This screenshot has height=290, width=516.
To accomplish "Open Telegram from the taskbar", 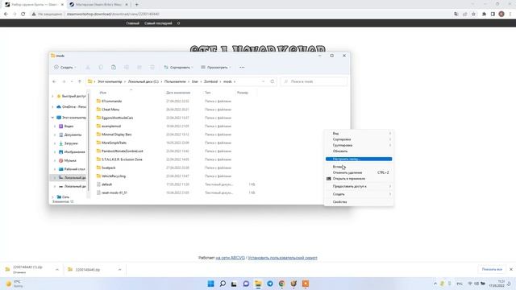I will (x=270, y=284).
